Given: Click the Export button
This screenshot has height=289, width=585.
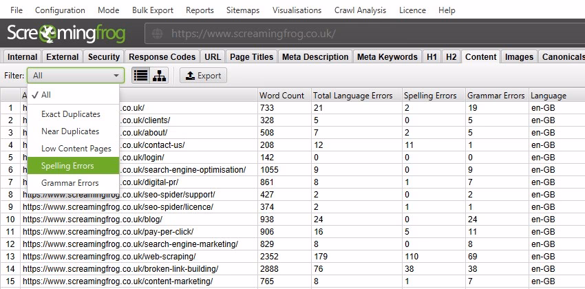Looking at the screenshot, I should tap(204, 76).
